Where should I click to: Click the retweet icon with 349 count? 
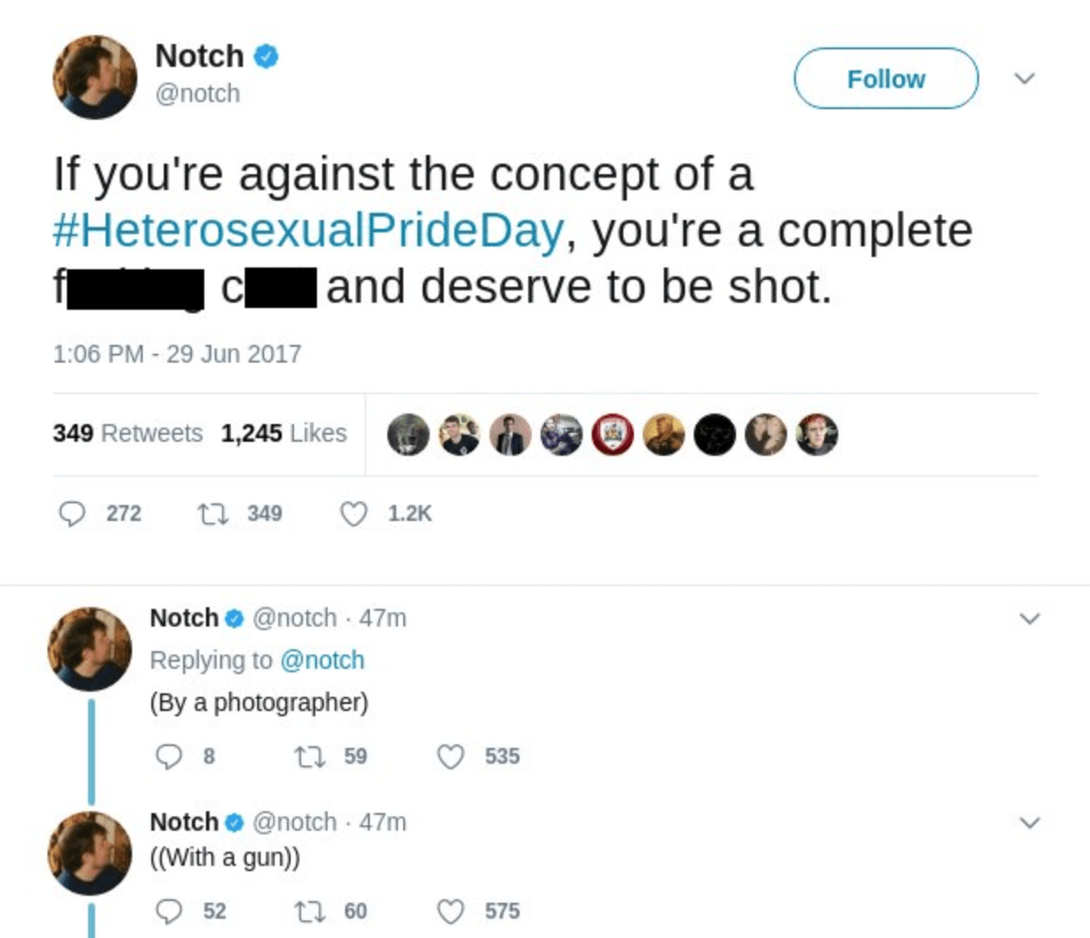coord(213,513)
